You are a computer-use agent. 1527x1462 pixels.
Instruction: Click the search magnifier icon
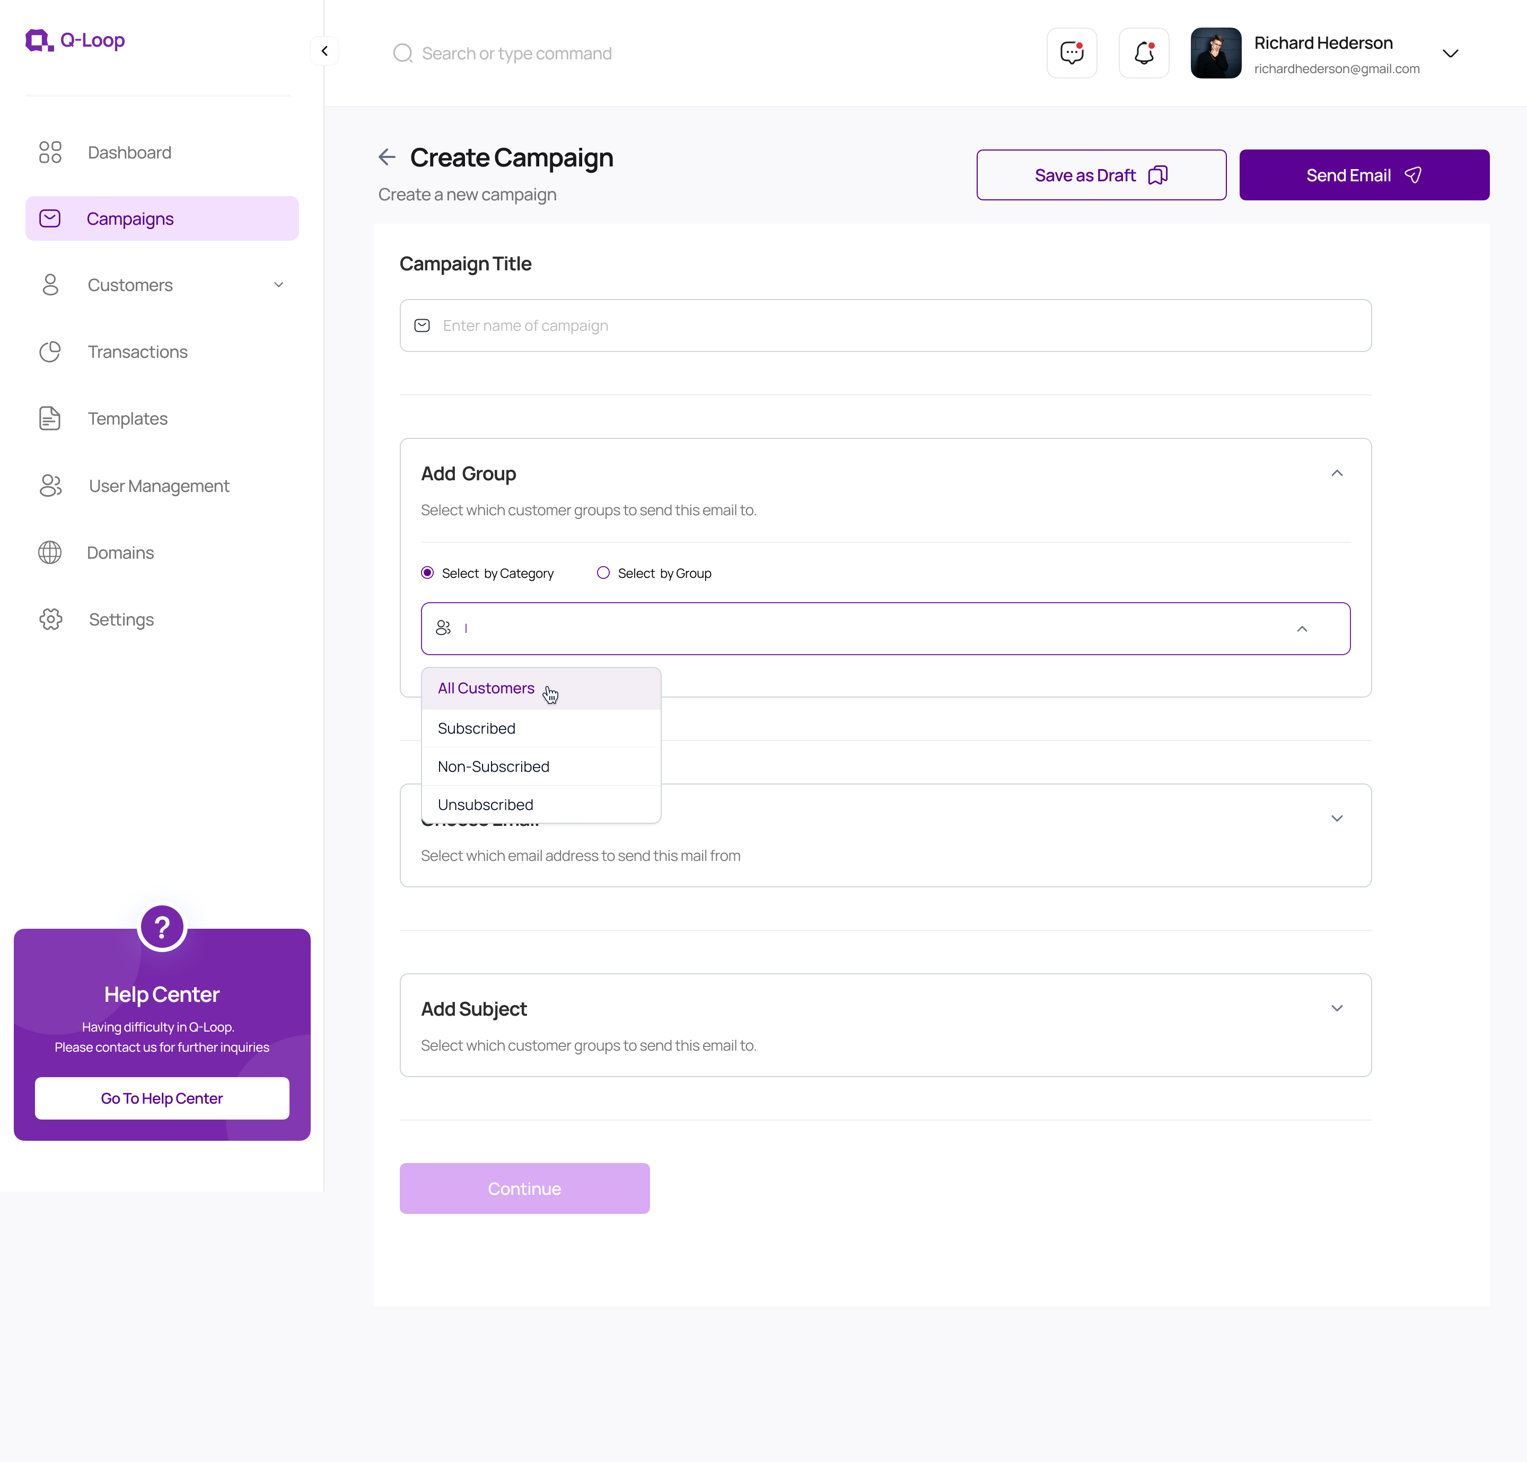(x=403, y=53)
